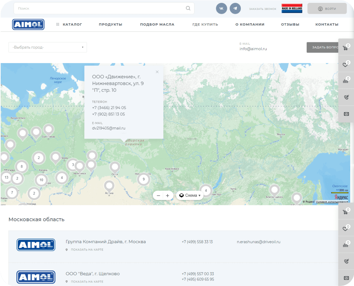354x286 pixels.
Task: Click the VK social network icon
Action: click(221, 8)
